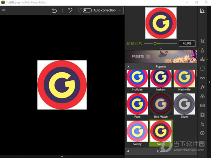Screen dimensions: 211x158
Task: Select the dashed selection rectangle tool
Action: coord(203,69)
